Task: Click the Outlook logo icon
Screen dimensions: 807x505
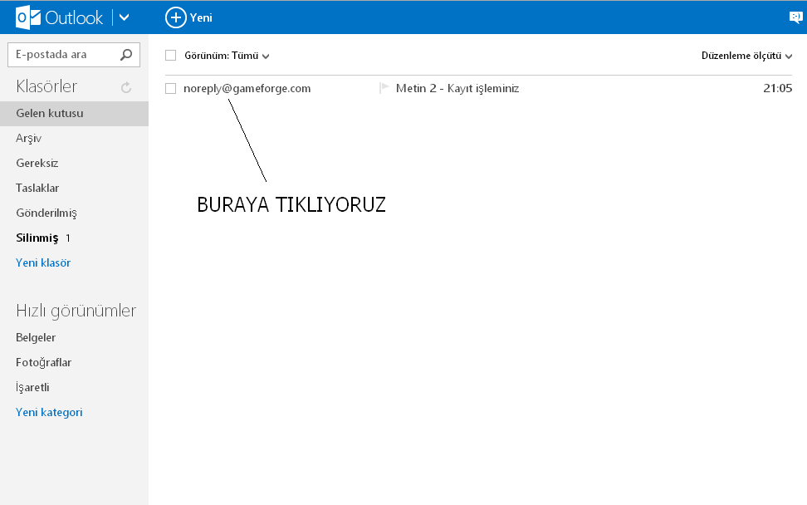Action: [28, 17]
